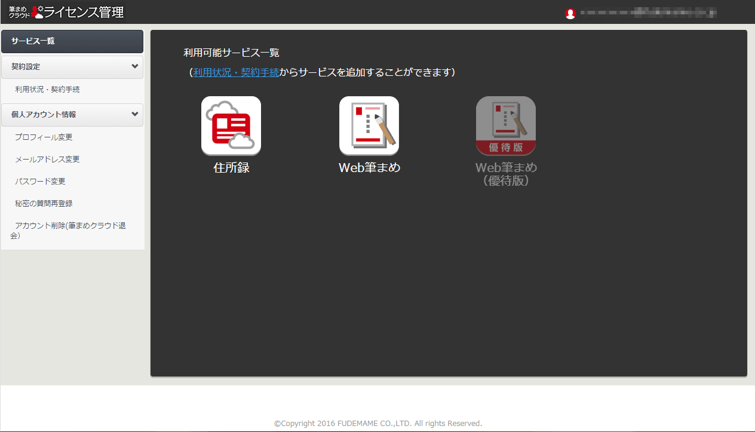Collapse the 個人アカウント情報 section chevron

[135, 114]
